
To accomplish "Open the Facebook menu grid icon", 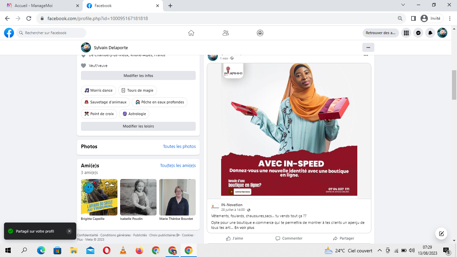I will tap(406, 33).
